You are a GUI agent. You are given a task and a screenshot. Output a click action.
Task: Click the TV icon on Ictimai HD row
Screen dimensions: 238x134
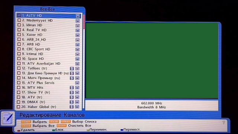[78, 54]
